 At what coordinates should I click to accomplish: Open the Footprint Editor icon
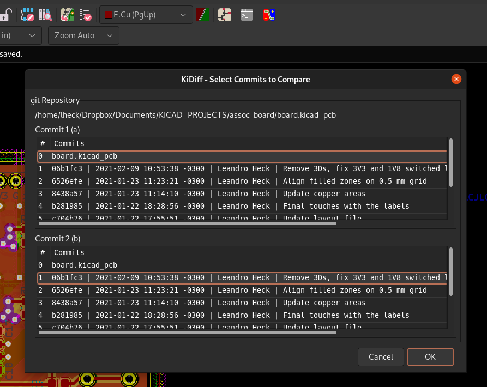[28, 15]
